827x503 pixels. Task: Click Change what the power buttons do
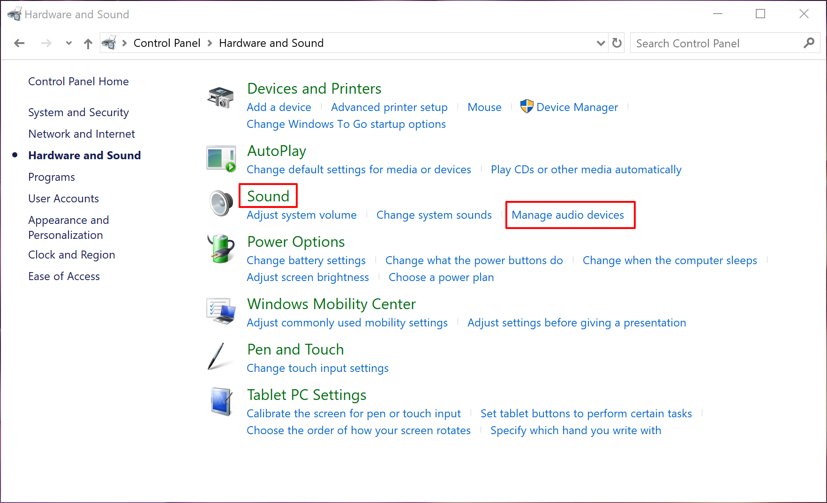[474, 260]
